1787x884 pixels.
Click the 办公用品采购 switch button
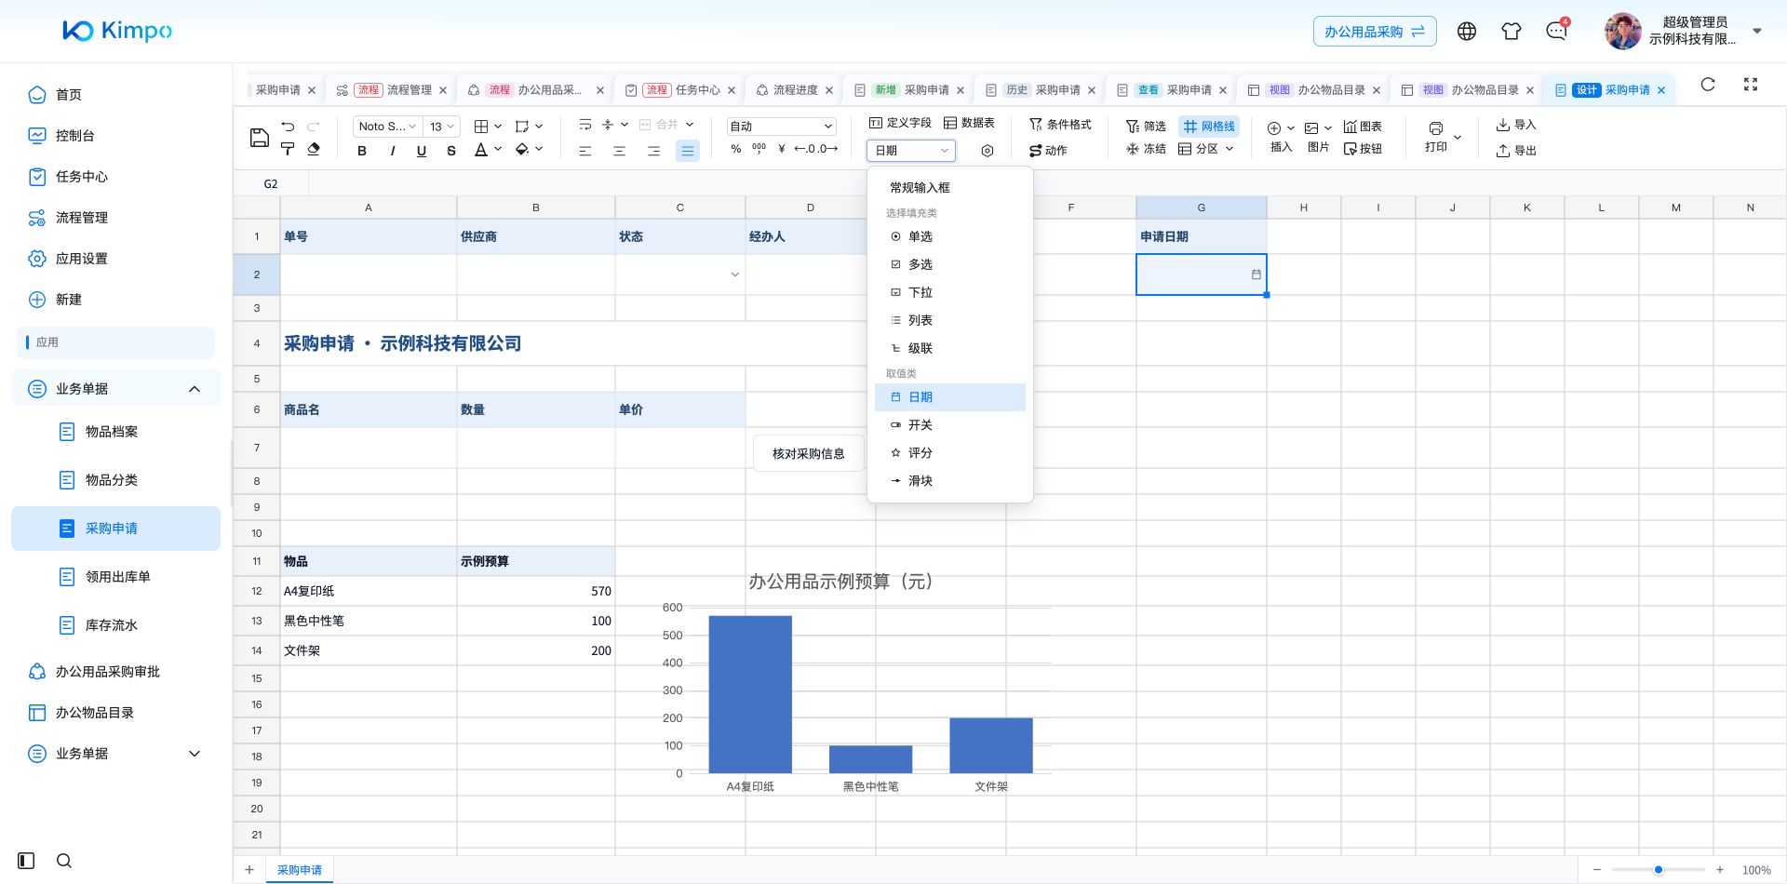pyautogui.click(x=1375, y=32)
